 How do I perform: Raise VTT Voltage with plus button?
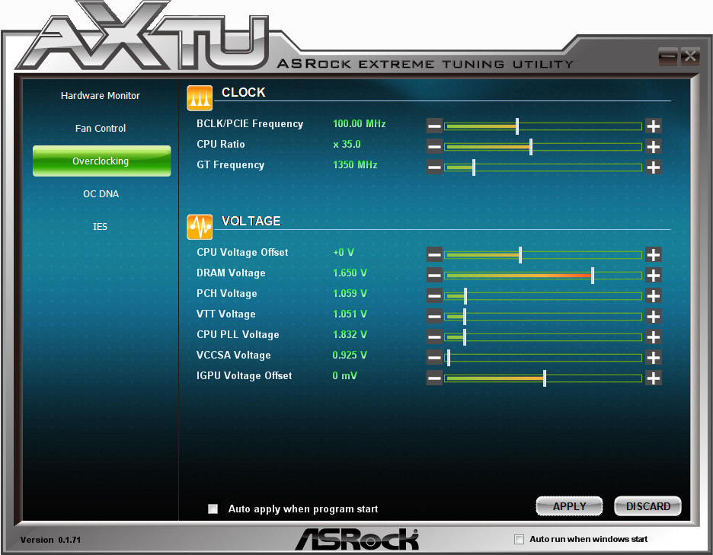654,317
